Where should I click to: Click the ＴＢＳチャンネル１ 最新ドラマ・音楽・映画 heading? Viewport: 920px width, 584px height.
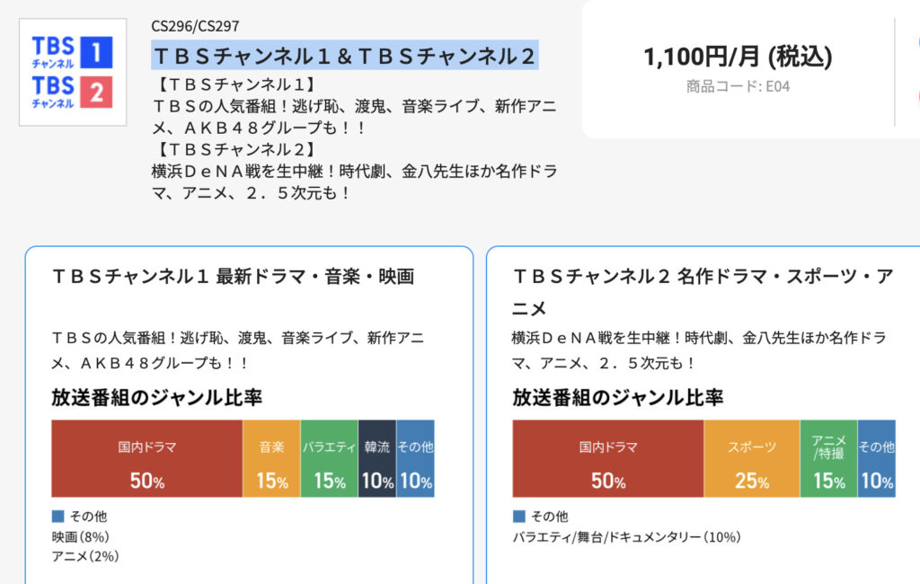(x=233, y=276)
